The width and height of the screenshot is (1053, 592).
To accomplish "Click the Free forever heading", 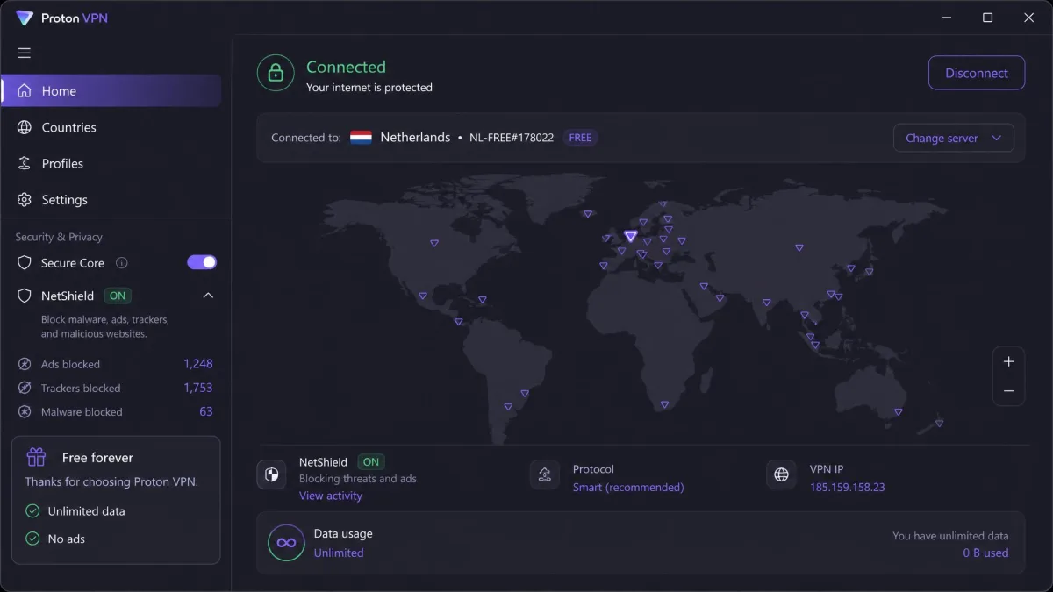I will click(x=97, y=457).
